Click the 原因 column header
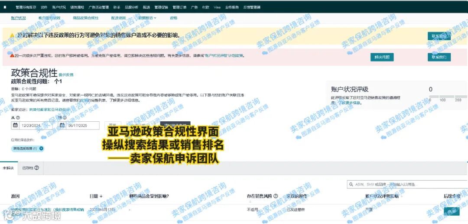The height and width of the screenshot is (224, 468). (15, 196)
